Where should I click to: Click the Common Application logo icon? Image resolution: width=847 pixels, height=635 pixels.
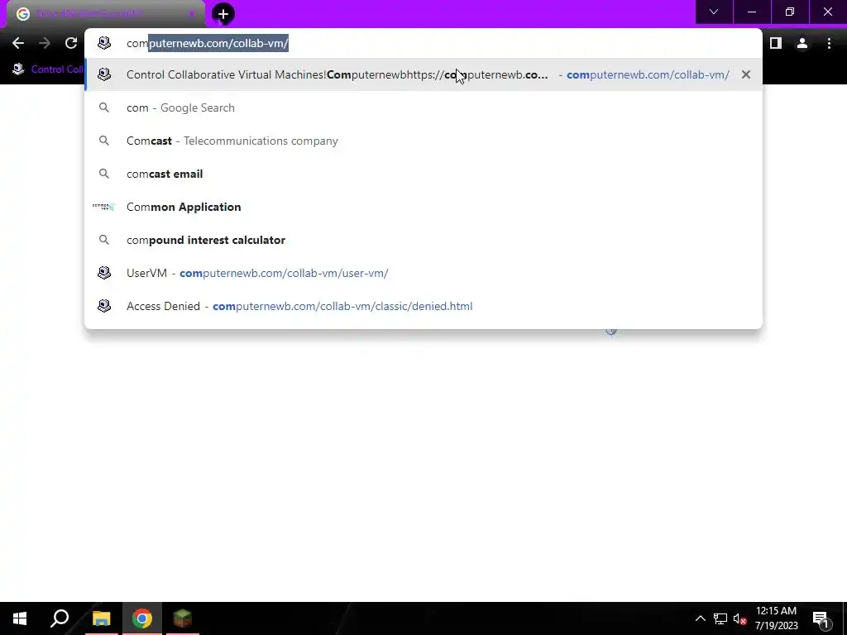tap(103, 207)
